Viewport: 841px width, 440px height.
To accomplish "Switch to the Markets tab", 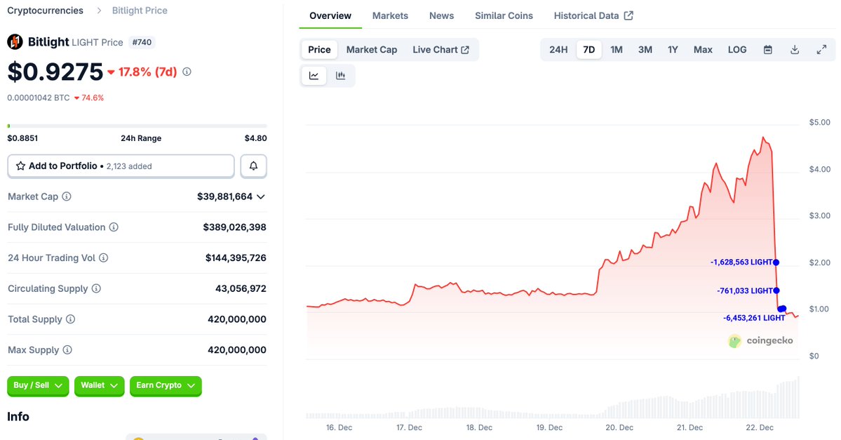I will pyautogui.click(x=390, y=15).
